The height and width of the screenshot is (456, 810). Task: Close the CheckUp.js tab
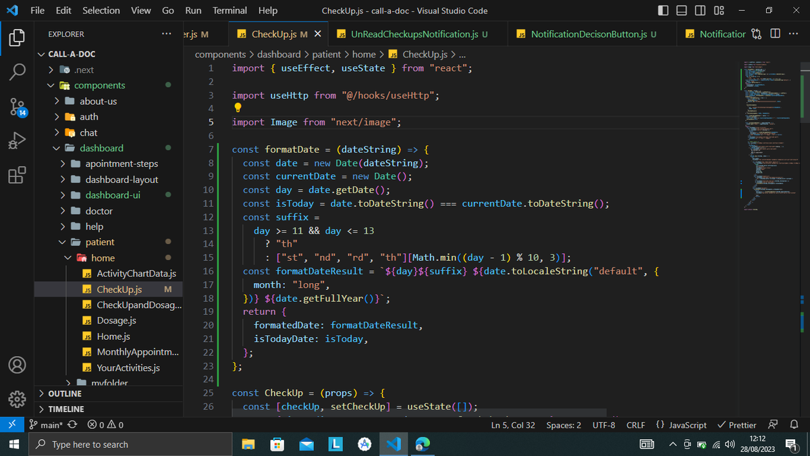(x=317, y=34)
